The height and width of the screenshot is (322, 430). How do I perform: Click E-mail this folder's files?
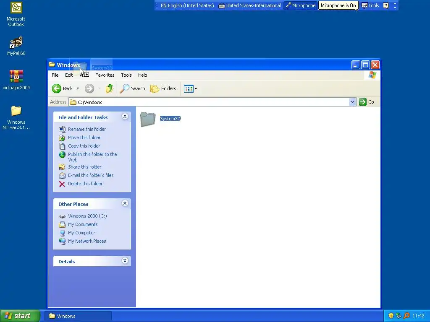coord(91,175)
